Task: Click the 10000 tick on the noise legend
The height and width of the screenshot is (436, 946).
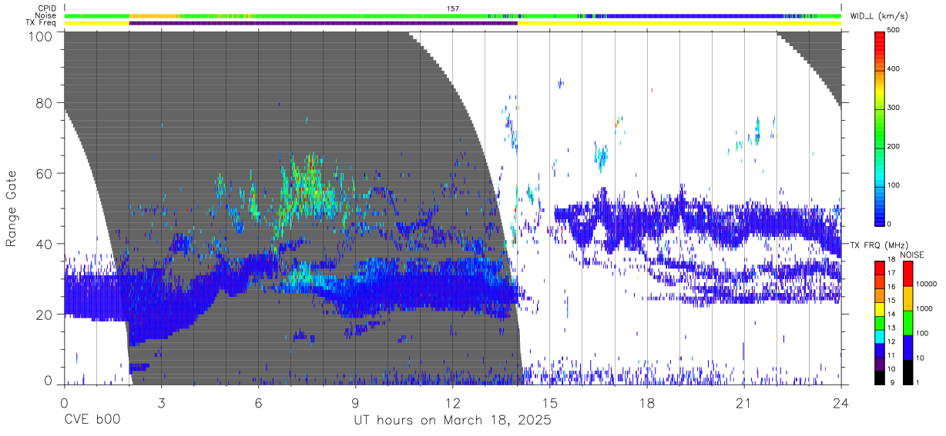Action: (x=925, y=284)
